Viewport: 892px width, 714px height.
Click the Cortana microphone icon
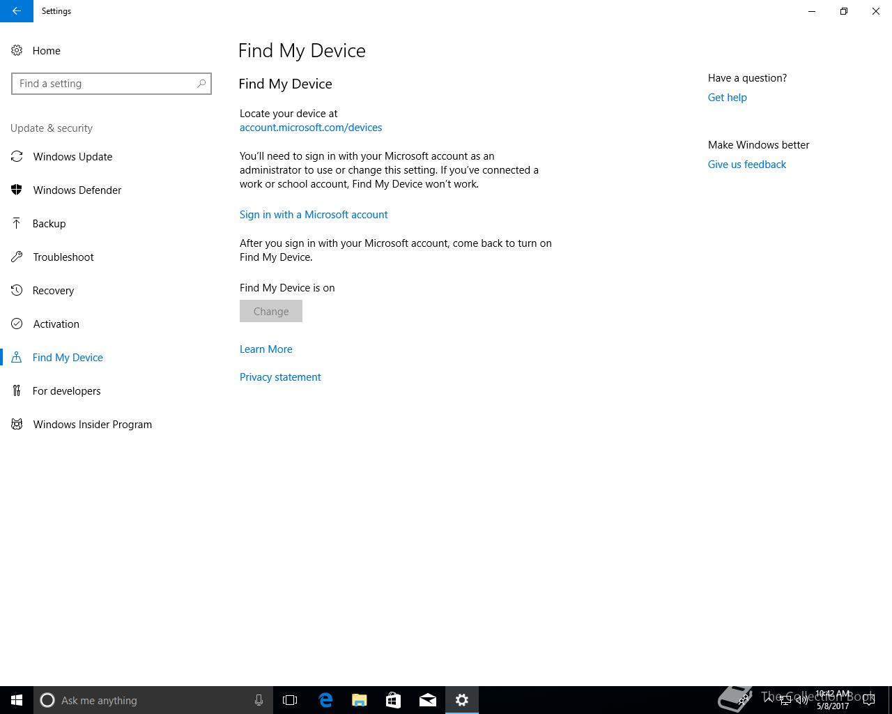click(x=259, y=700)
